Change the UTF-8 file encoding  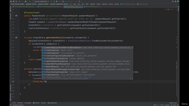(x=162, y=105)
